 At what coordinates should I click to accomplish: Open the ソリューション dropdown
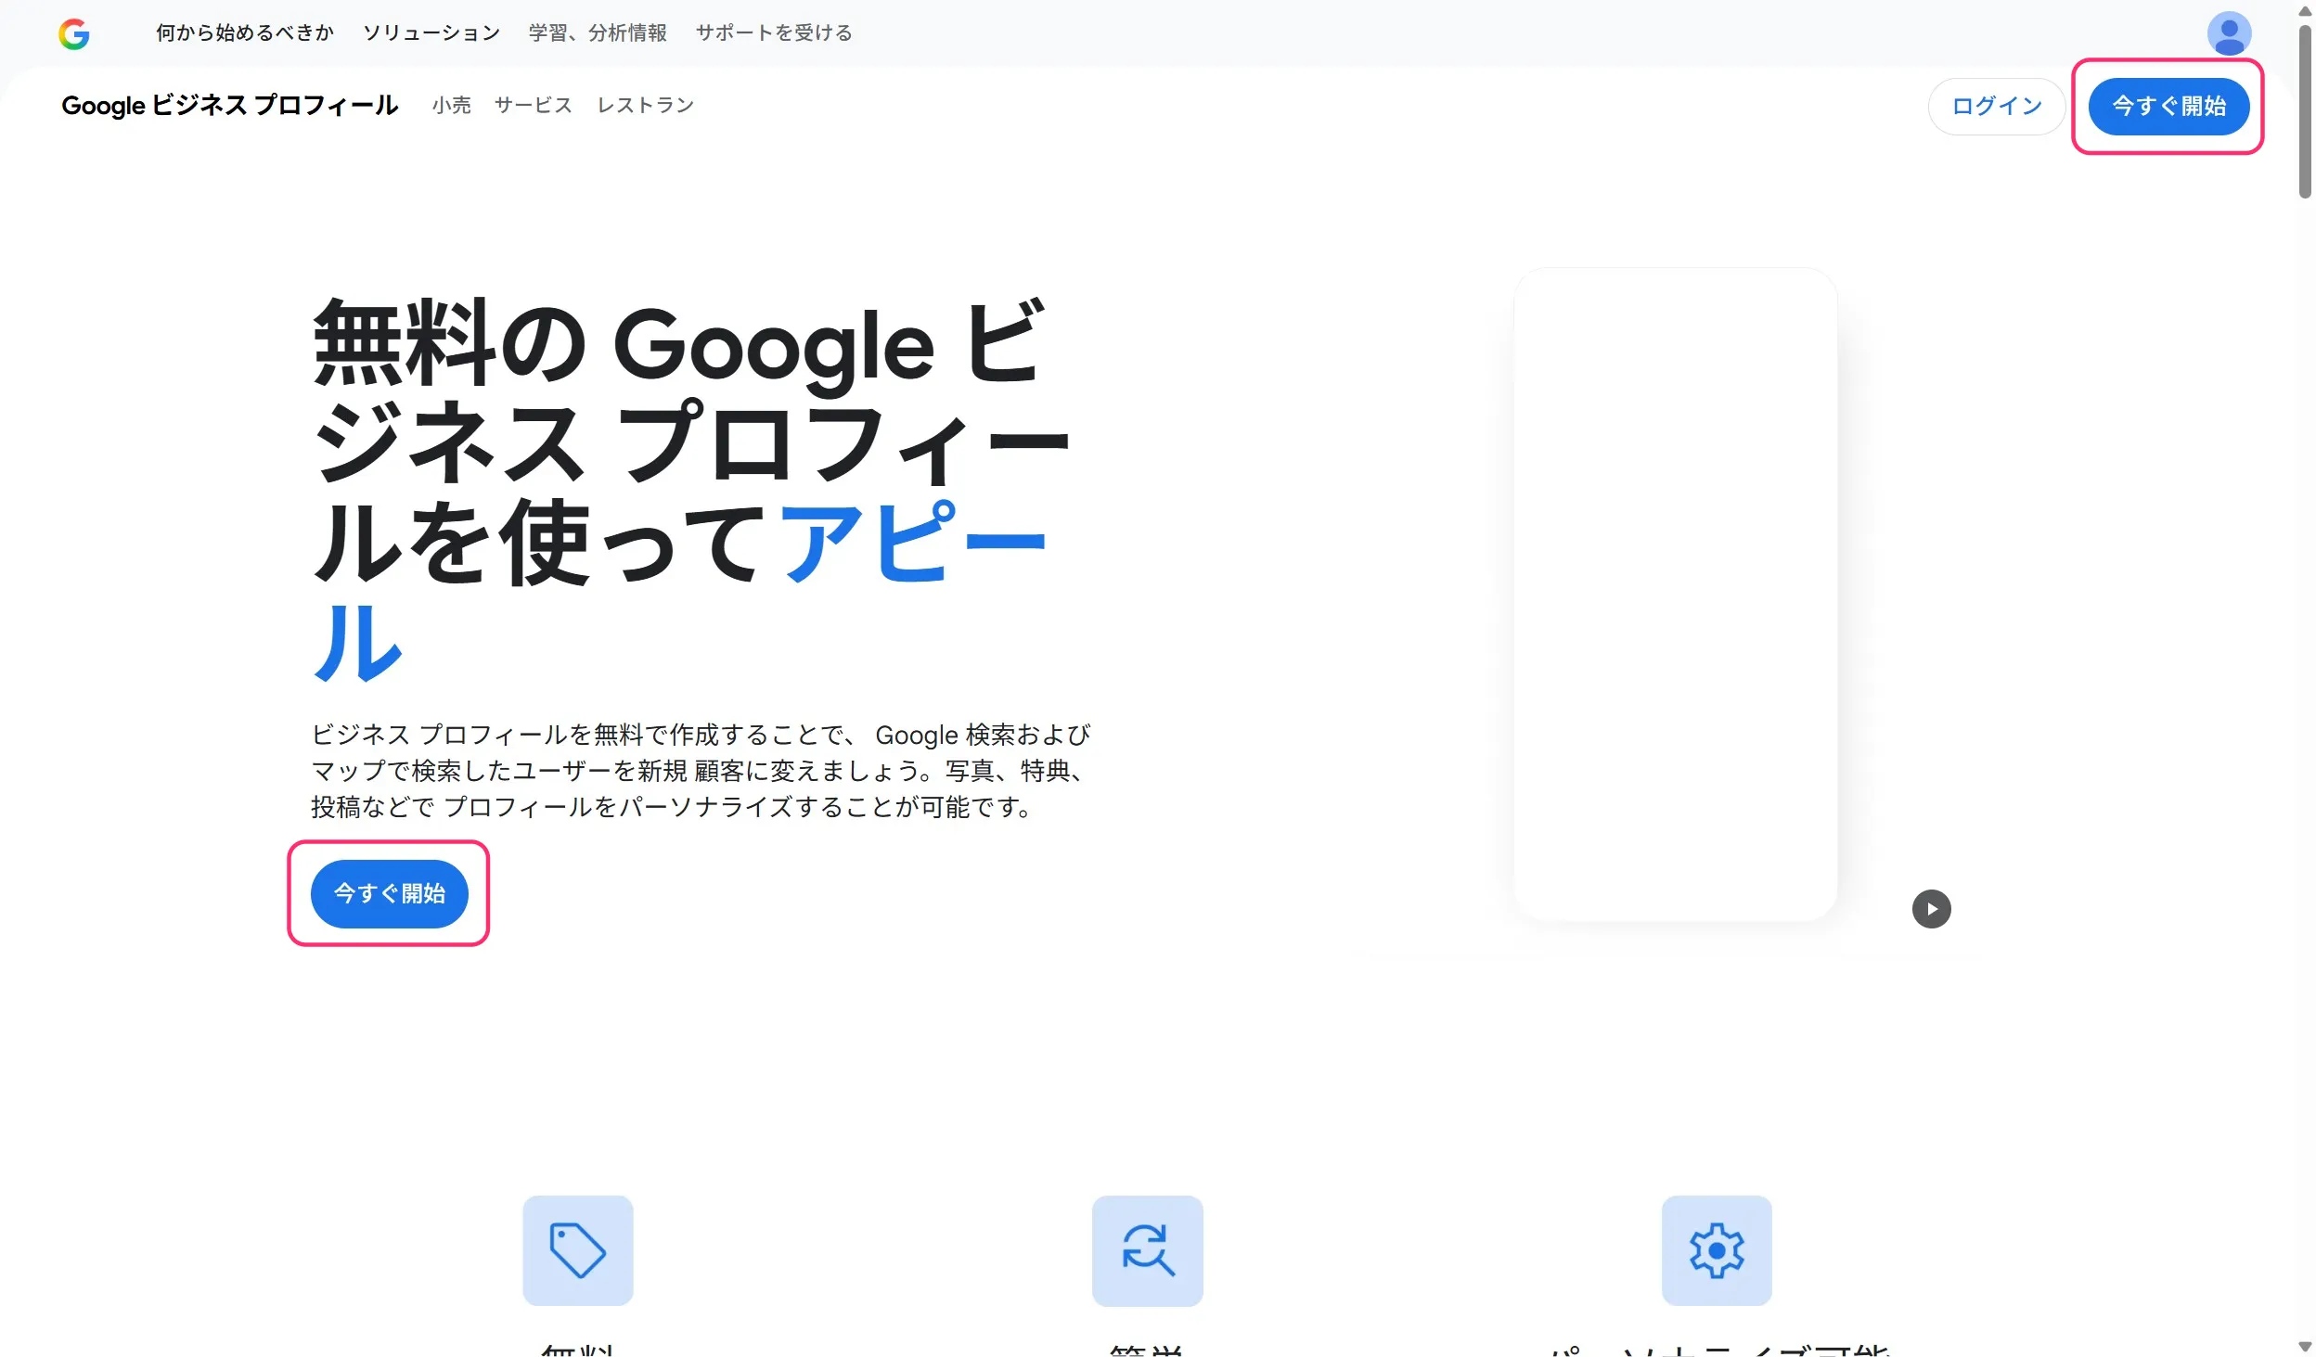tap(431, 32)
